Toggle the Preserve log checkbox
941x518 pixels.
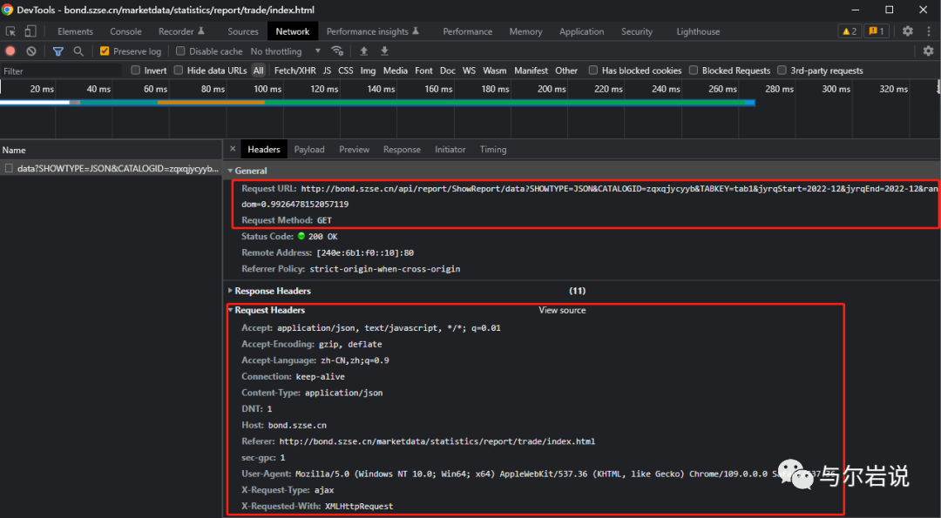105,51
